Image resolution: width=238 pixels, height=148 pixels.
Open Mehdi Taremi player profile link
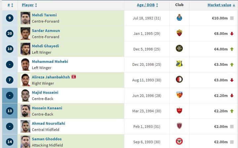pos(44,15)
